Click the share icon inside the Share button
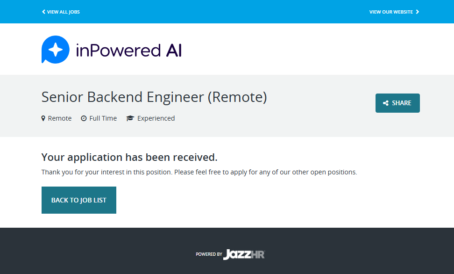Image resolution: width=454 pixels, height=274 pixels. click(386, 103)
